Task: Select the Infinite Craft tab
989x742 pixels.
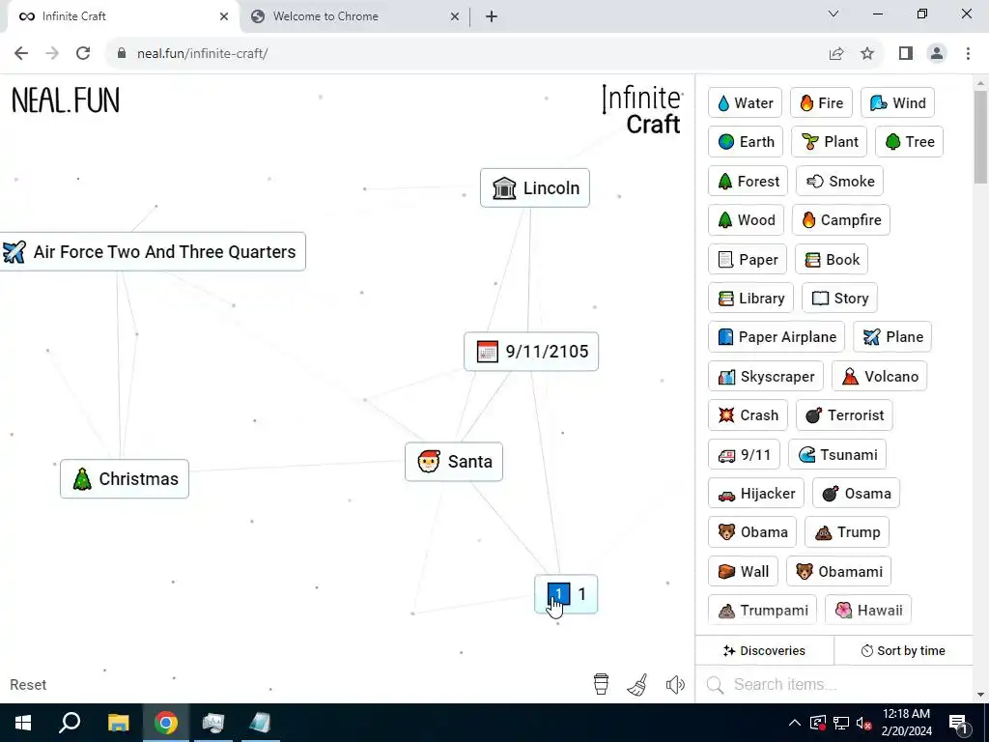Action: coord(123,16)
